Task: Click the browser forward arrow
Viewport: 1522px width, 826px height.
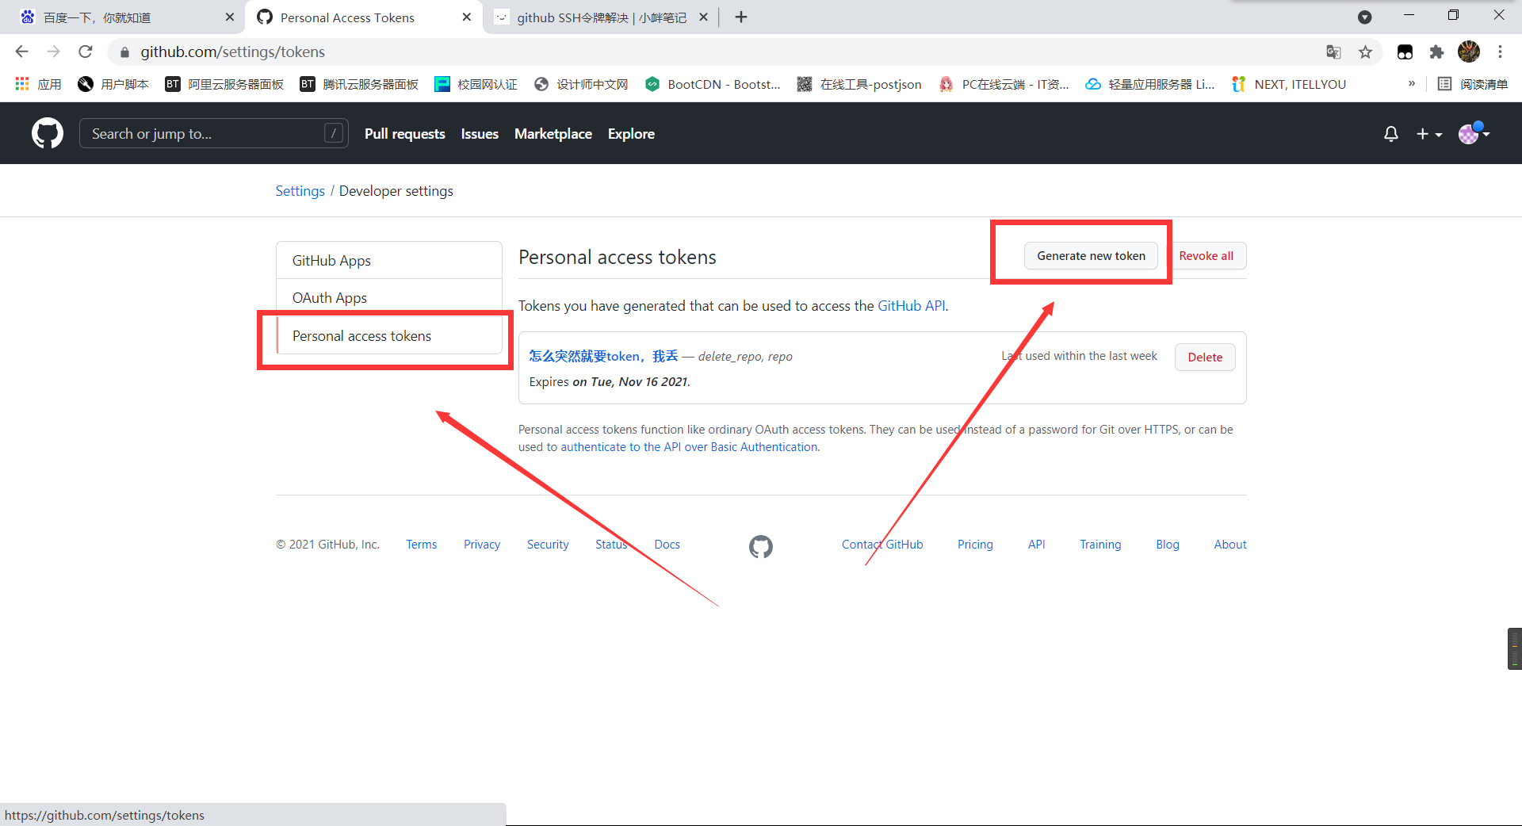Action: (x=53, y=52)
